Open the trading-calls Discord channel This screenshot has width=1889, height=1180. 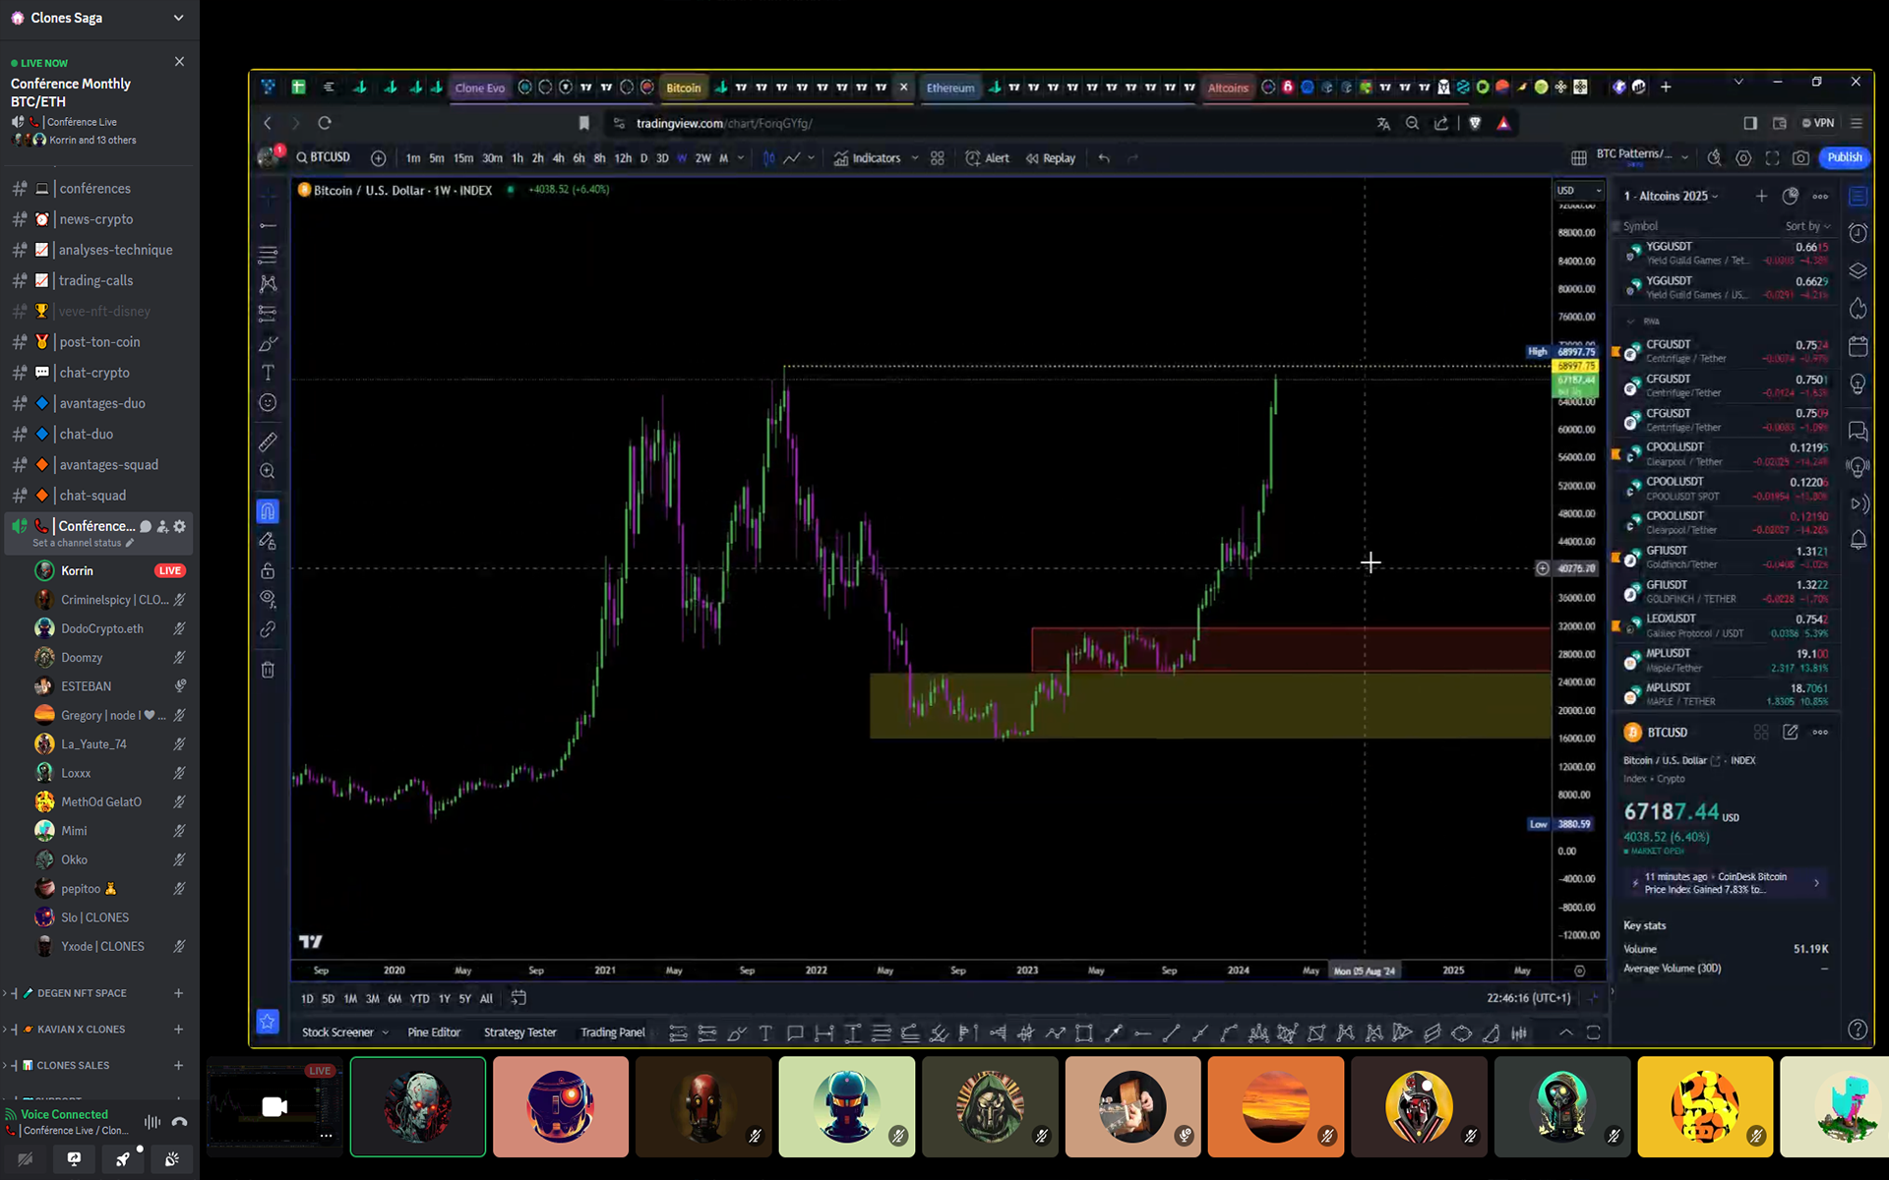tap(95, 280)
